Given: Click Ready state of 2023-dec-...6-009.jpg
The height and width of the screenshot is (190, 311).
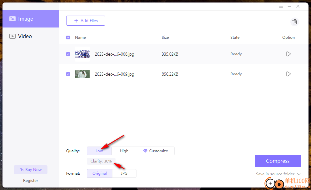Looking at the screenshot, I should [x=236, y=74].
